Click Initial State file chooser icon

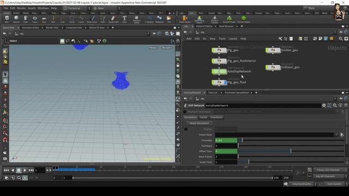pos(342,134)
